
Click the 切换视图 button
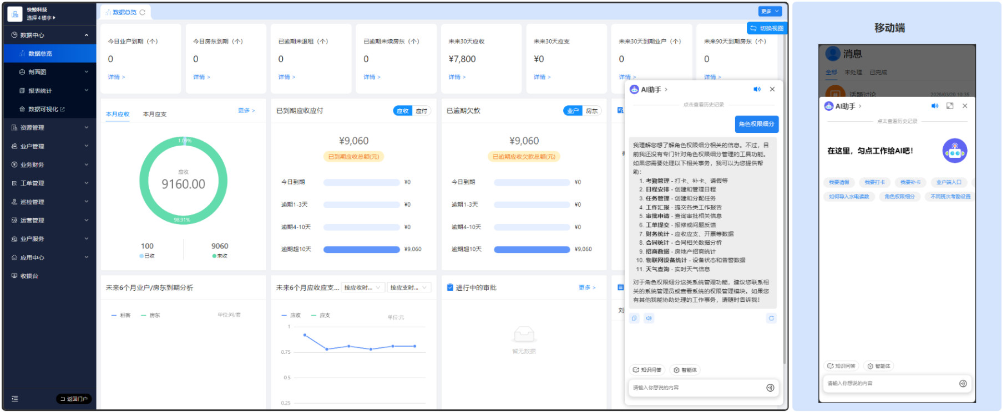[767, 28]
